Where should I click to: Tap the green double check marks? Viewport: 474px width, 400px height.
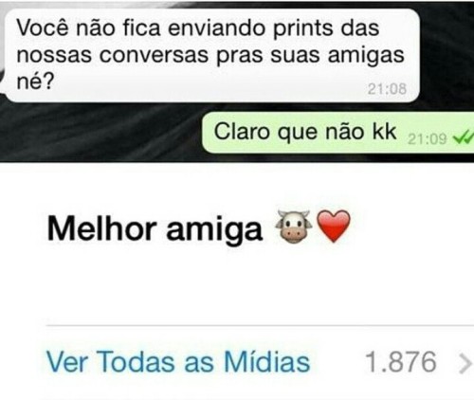point(464,138)
